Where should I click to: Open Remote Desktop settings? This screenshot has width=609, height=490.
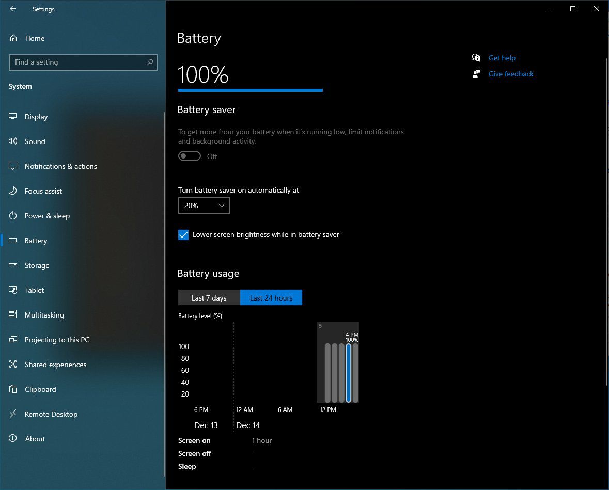tap(82, 414)
